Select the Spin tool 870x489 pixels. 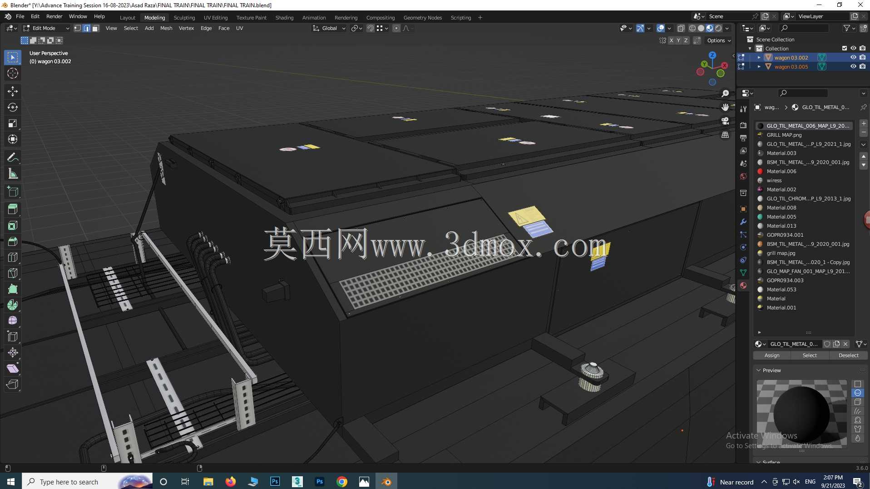(13, 305)
